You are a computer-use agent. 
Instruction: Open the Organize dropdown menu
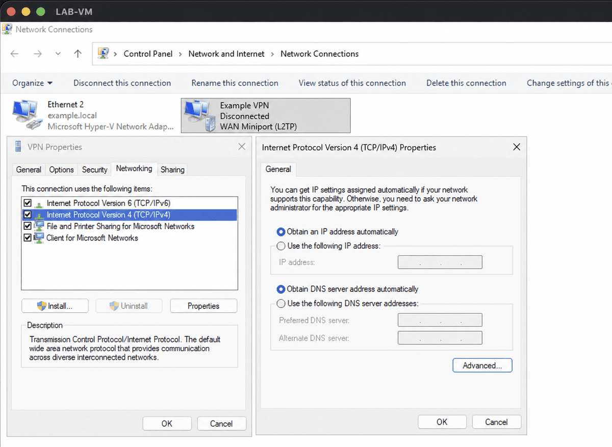tap(33, 83)
